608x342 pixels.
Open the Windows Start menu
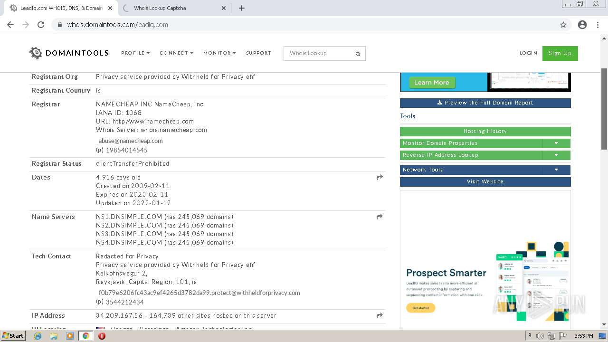[13, 336]
